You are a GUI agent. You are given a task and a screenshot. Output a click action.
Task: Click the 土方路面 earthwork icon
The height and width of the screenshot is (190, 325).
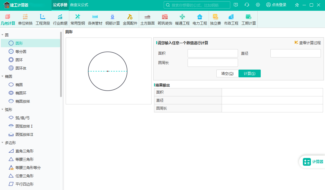[147, 19]
